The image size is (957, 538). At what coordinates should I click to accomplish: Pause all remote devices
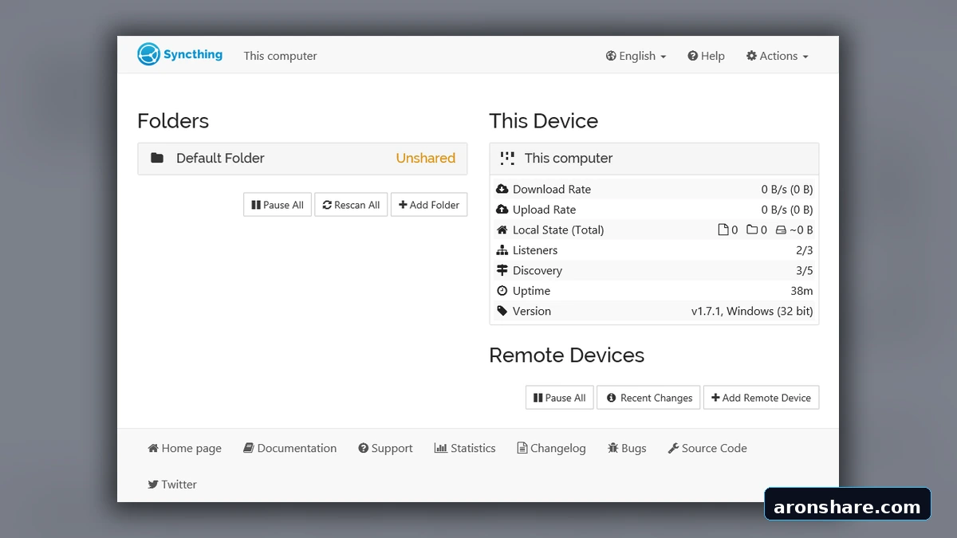coord(559,398)
